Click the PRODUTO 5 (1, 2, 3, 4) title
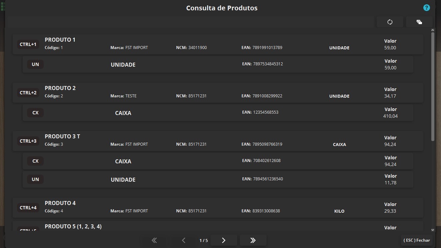This screenshot has height=248, width=441. (x=73, y=226)
